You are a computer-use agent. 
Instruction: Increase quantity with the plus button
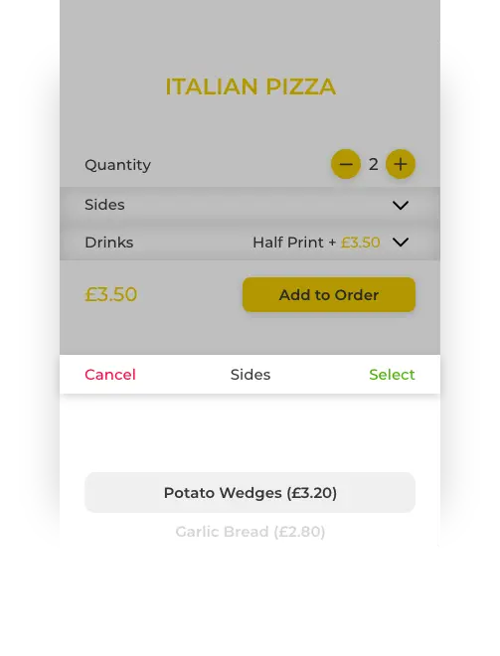click(401, 164)
